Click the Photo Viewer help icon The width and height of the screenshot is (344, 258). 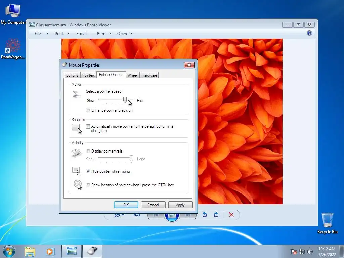(x=309, y=33)
